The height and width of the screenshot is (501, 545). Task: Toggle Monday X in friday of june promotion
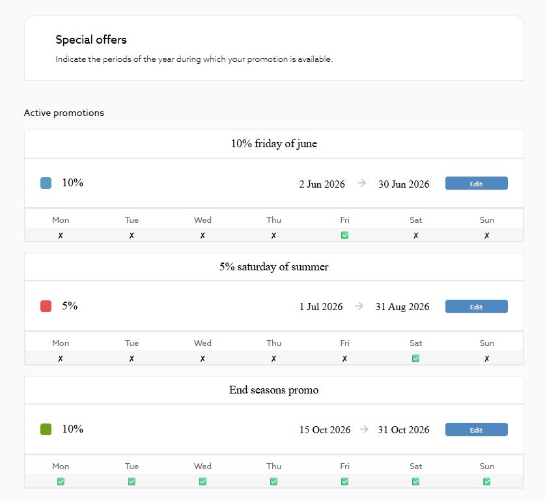(61, 235)
